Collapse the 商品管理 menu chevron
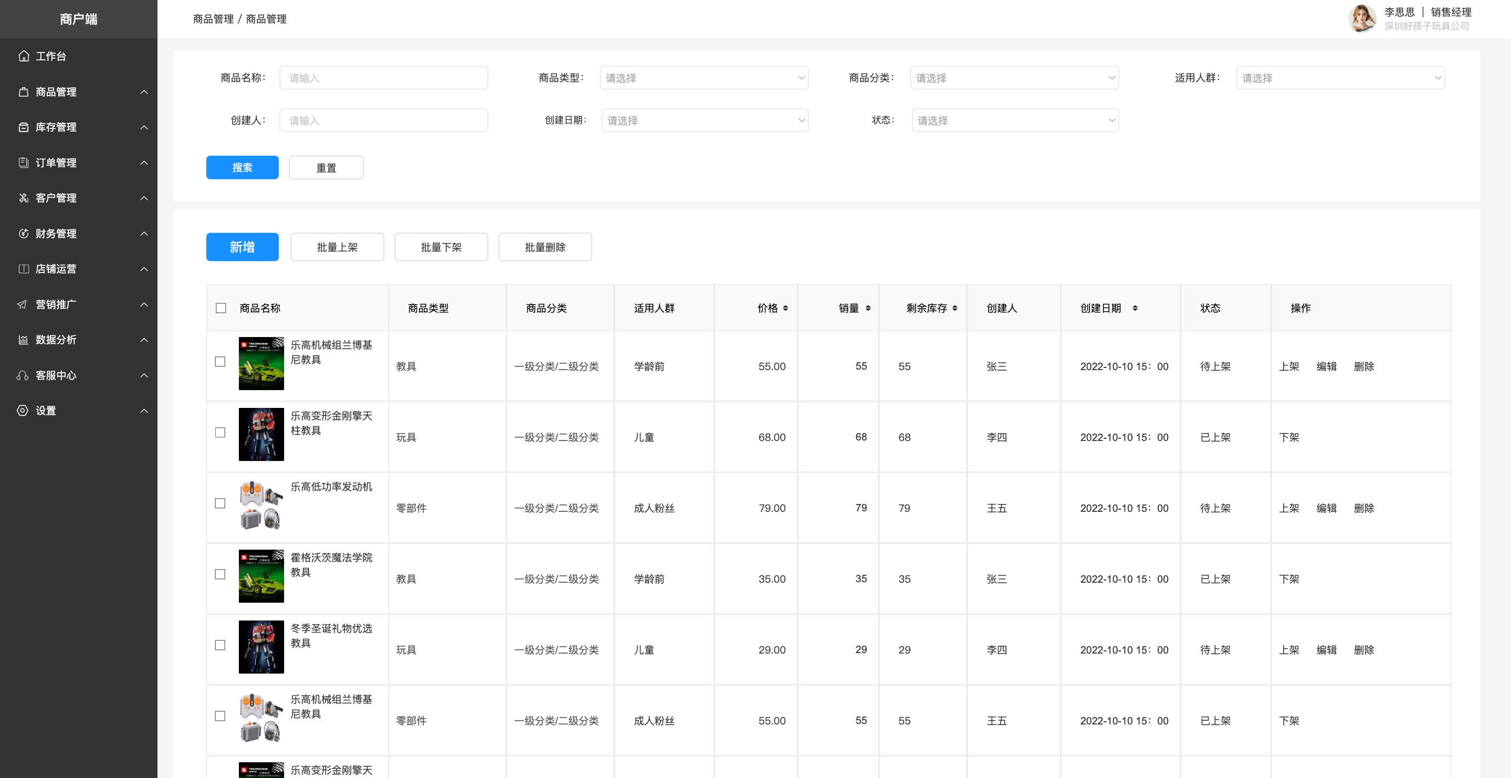The height and width of the screenshot is (778, 1511). click(x=144, y=92)
